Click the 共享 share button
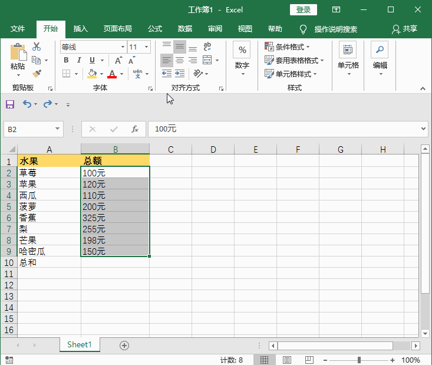The image size is (432, 365). (x=405, y=29)
